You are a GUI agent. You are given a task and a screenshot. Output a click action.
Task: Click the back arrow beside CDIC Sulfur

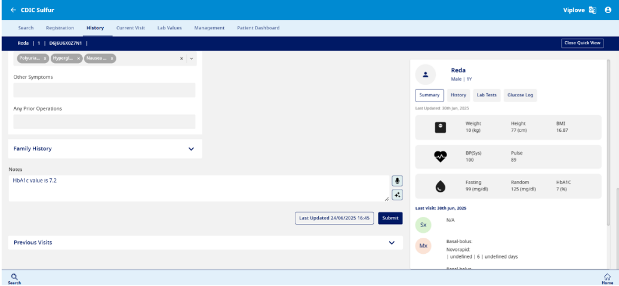pos(13,10)
